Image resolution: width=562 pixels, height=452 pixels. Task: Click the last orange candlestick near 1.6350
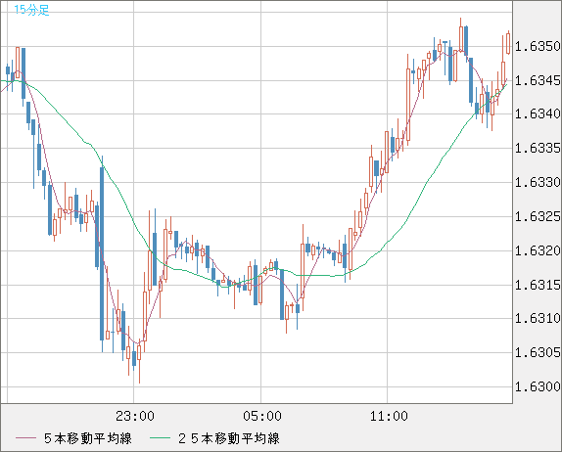pos(508,43)
